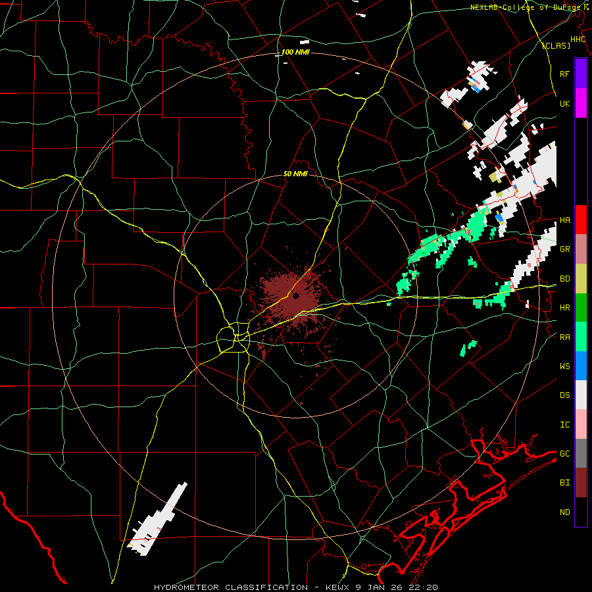Click the black radar site dot at center
592x592 pixels.
[296, 296]
